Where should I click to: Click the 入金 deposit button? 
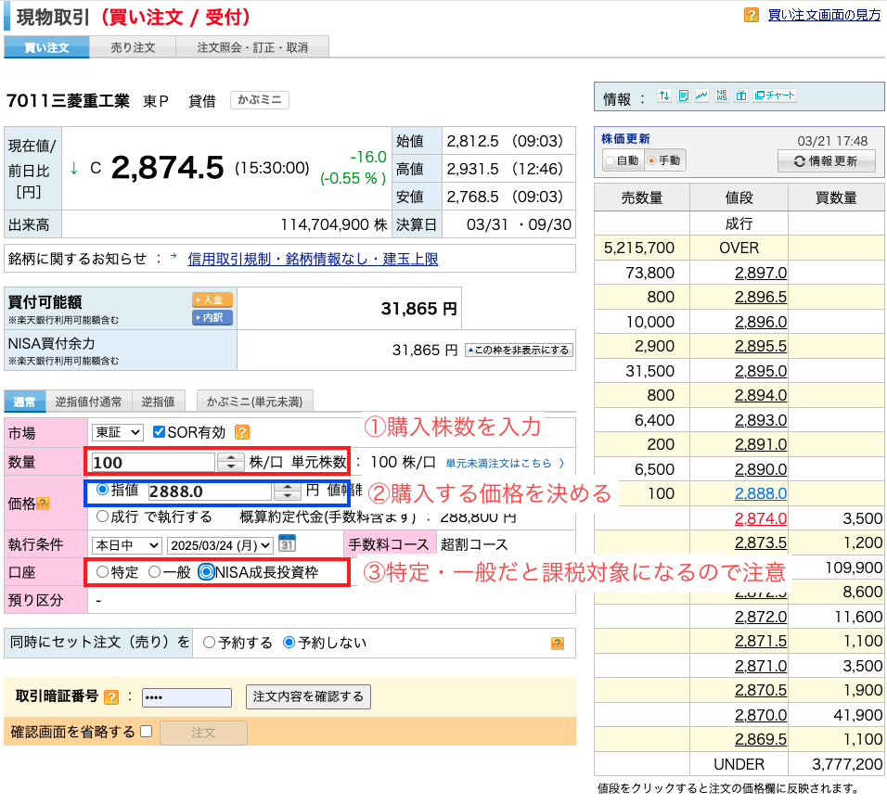tap(212, 300)
